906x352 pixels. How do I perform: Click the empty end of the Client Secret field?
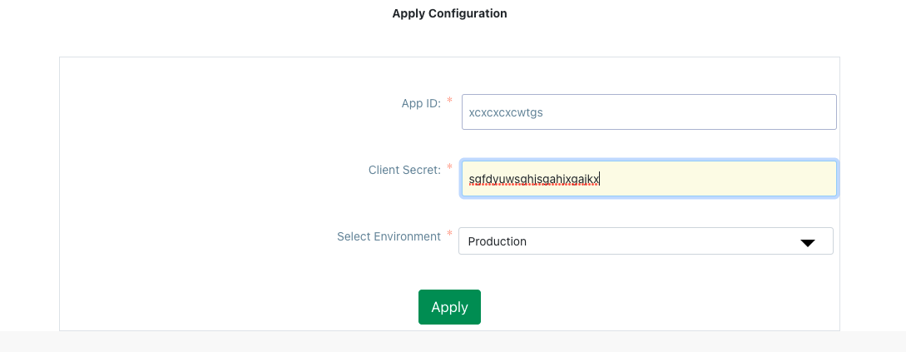point(732,179)
